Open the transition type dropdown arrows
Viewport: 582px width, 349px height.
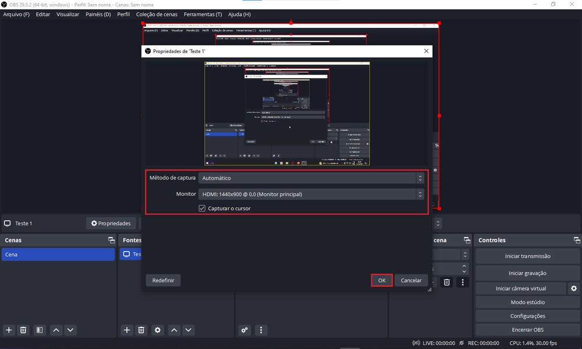[x=465, y=255]
